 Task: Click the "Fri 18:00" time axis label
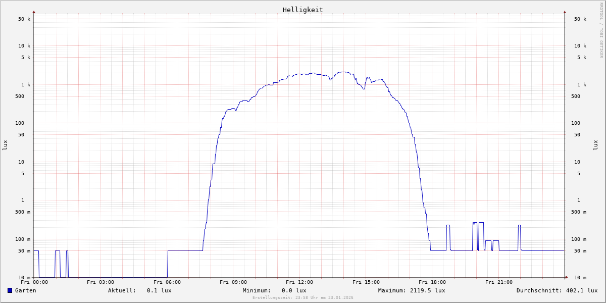pyautogui.click(x=432, y=282)
